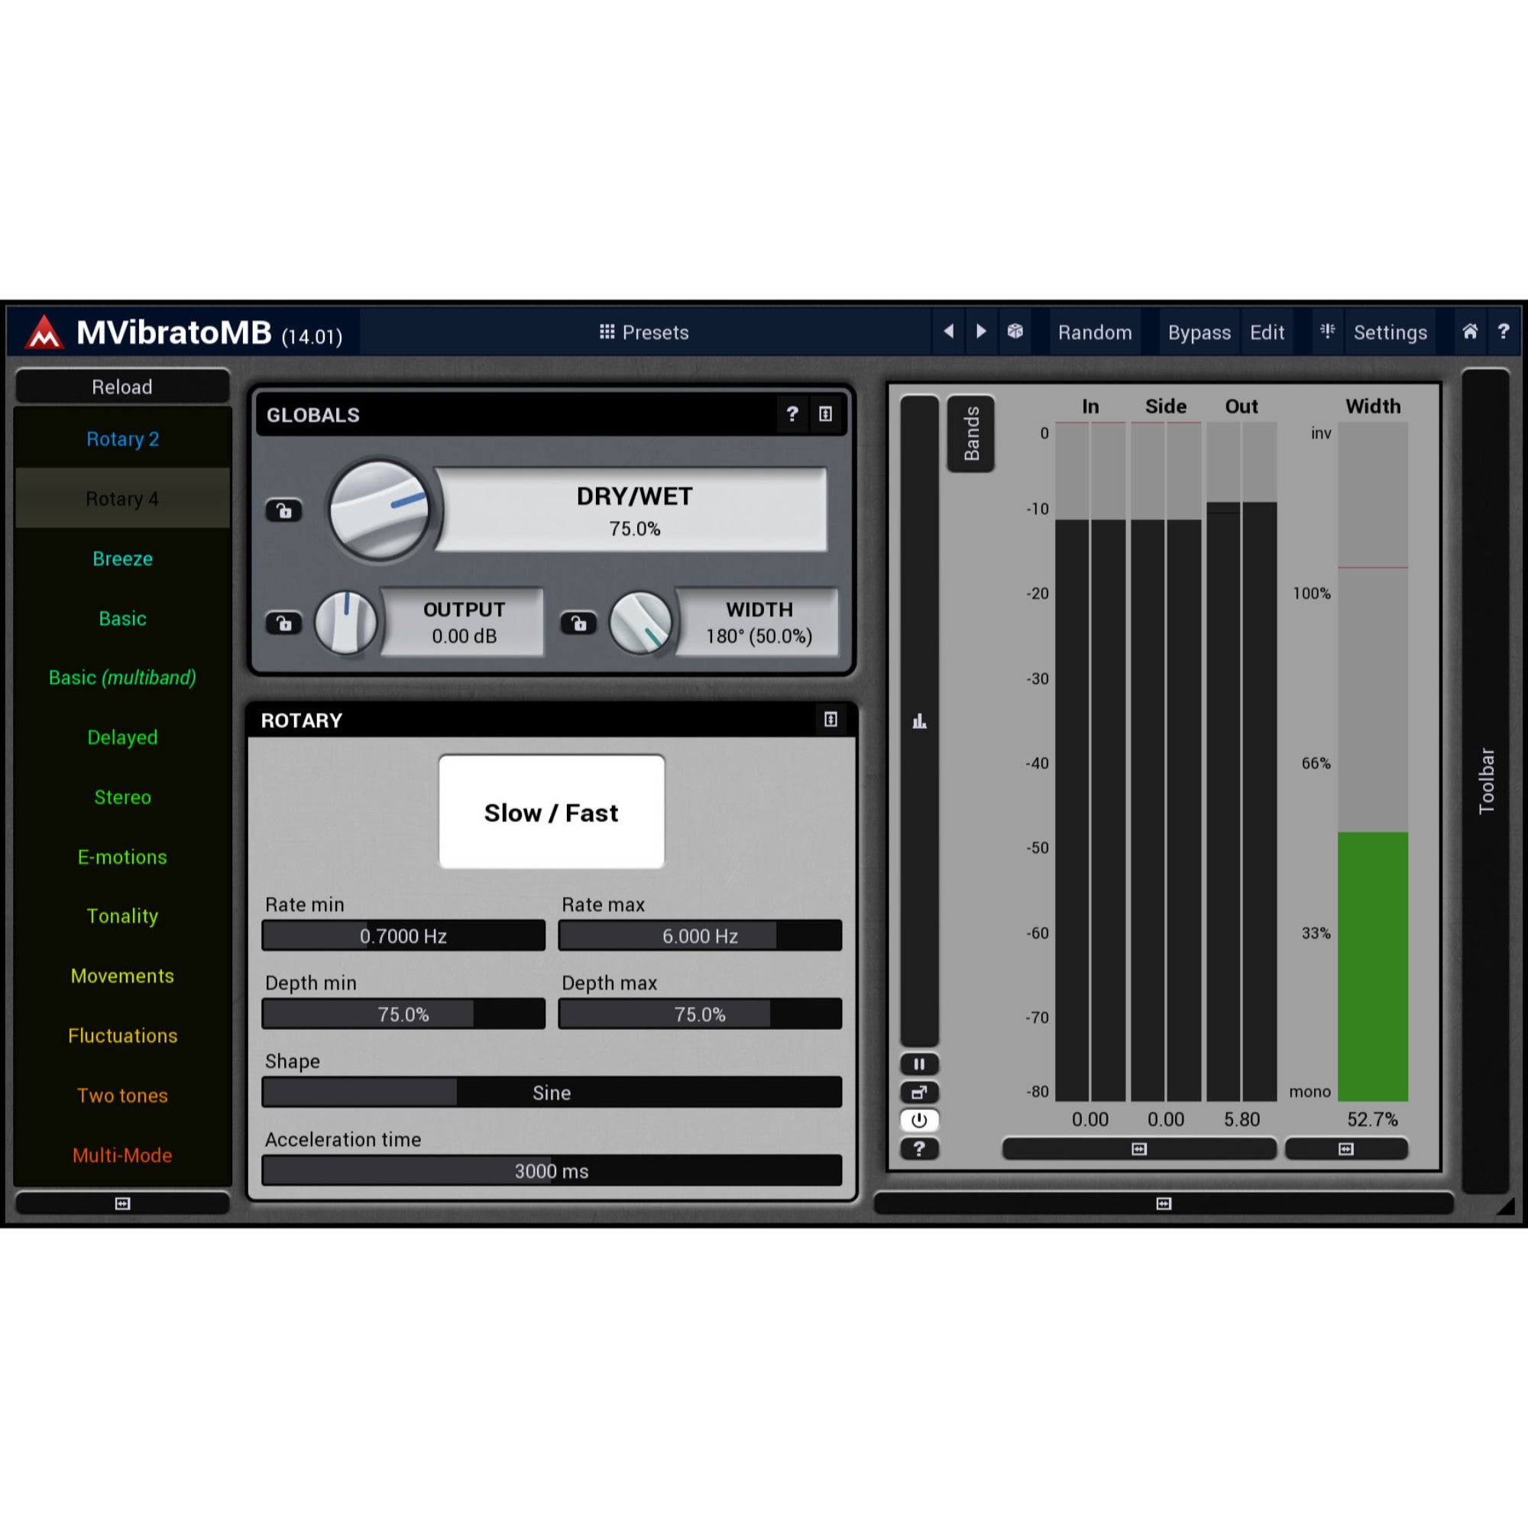Open Settings menu
1528x1528 pixels.
pyautogui.click(x=1390, y=332)
